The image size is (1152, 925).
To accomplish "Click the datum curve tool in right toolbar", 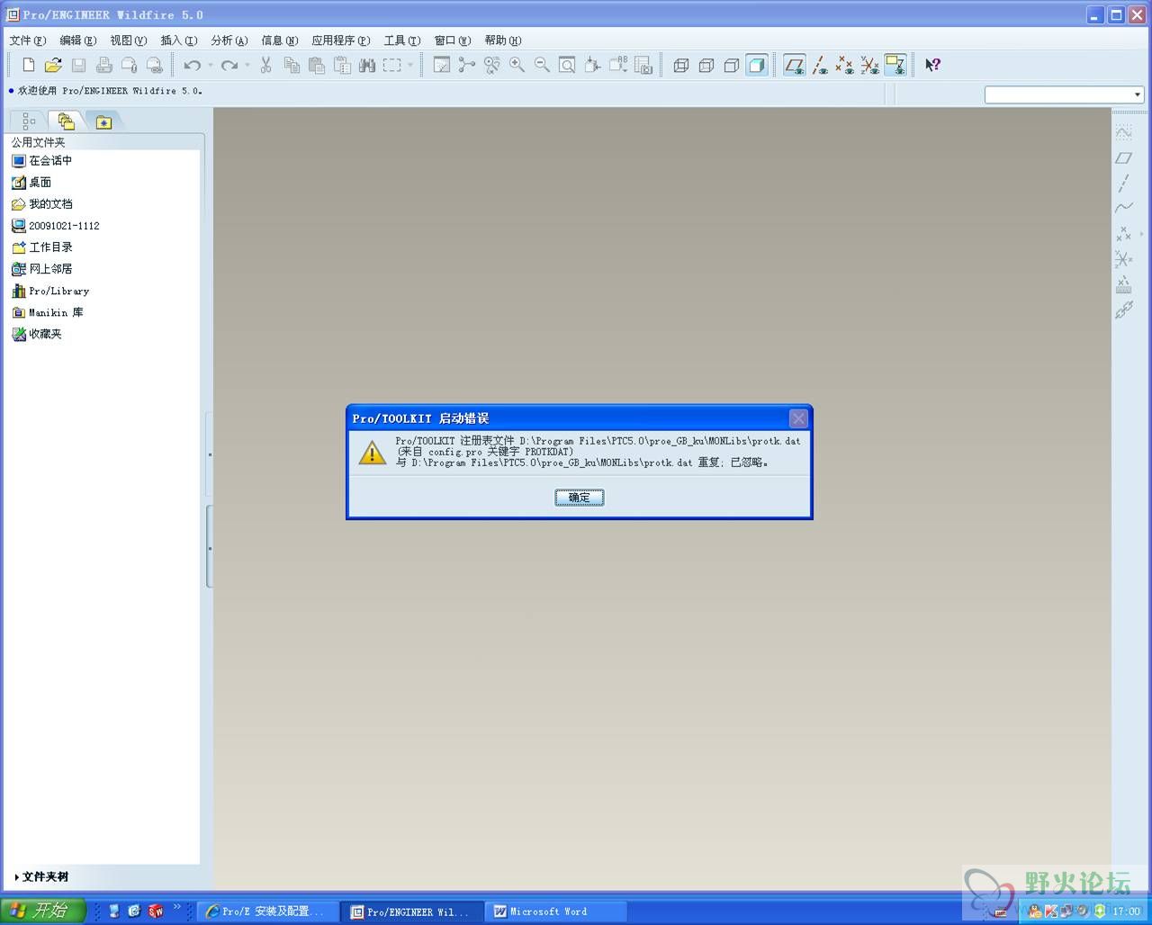I will (1124, 208).
